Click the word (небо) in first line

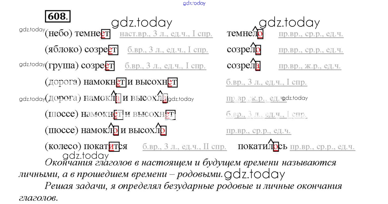click(x=59, y=34)
